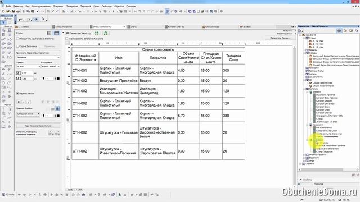Click the 3D window button in bottom bar
This screenshot has width=360, height=202.
[8, 195]
